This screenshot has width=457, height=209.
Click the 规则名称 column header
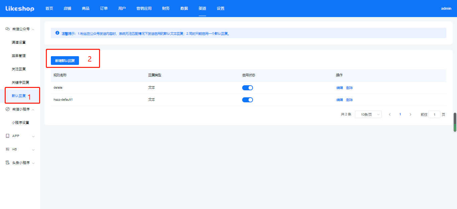click(60, 75)
